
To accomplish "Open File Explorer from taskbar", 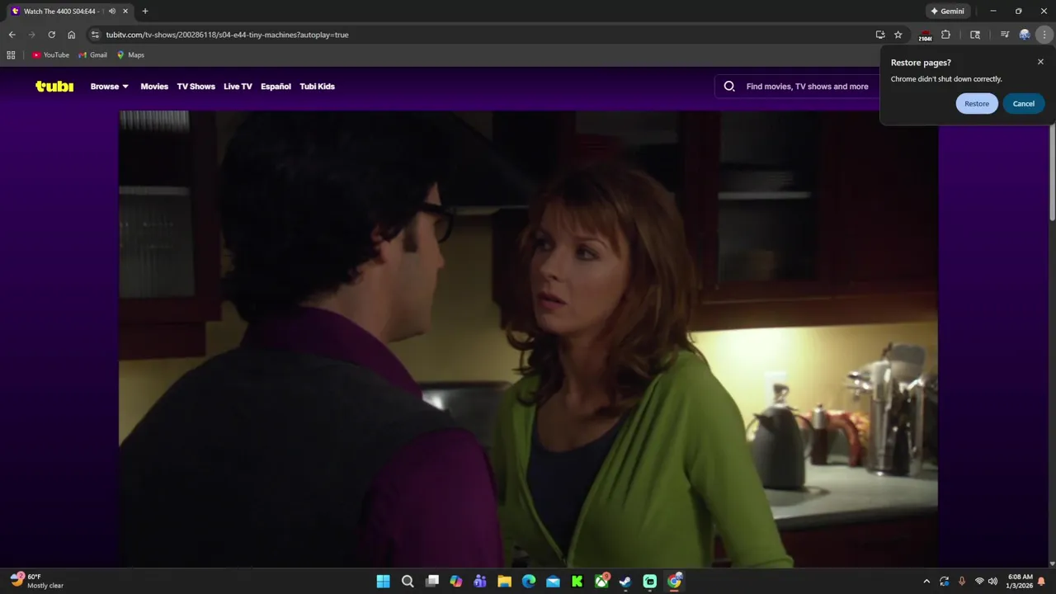I will (504, 582).
